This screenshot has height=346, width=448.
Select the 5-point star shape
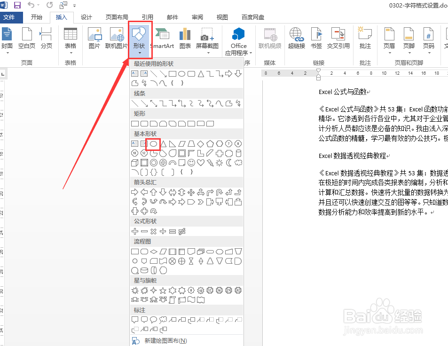click(163, 291)
